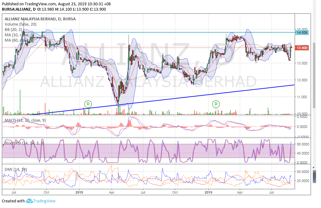Click the Published on TradingView.com timestamp line
Screen dimensions: 321x208
[x=56, y=4]
